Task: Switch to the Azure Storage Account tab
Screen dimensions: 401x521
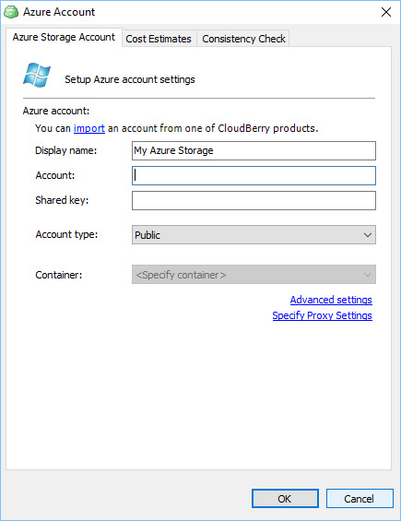Action: click(64, 37)
